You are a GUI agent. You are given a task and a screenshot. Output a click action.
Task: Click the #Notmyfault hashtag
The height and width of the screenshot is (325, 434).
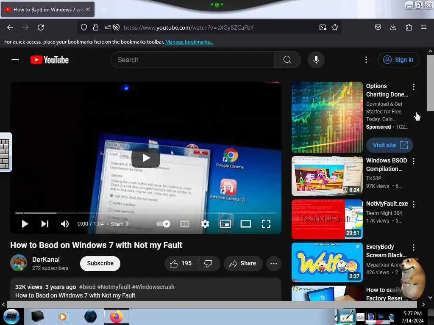click(x=114, y=287)
